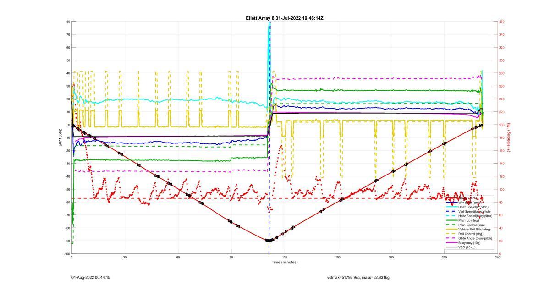Viewport: 550px width, 285px height.
Task: Select the "Vert Speed(buoy,pitch)" legend entry
Action: pos(475,211)
